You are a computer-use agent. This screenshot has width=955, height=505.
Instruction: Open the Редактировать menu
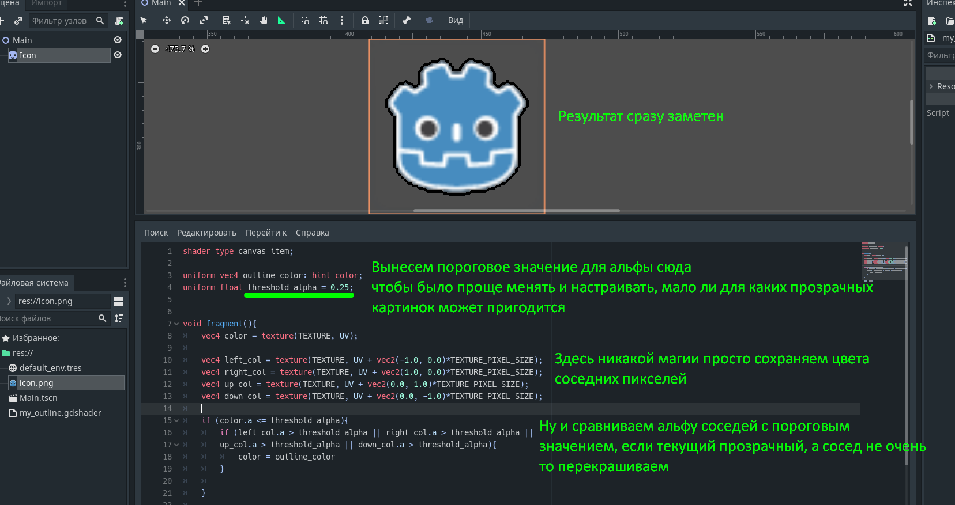coord(206,233)
